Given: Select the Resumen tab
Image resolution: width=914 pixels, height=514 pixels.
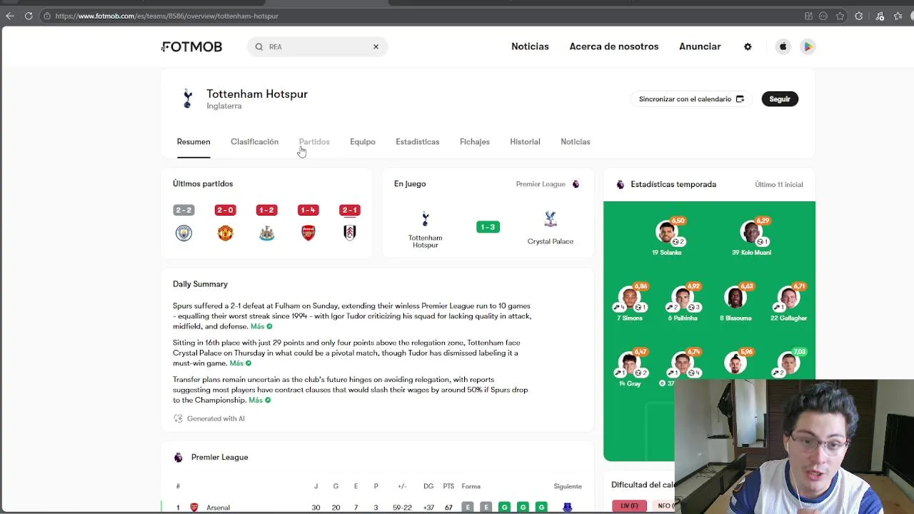Looking at the screenshot, I should tap(194, 141).
